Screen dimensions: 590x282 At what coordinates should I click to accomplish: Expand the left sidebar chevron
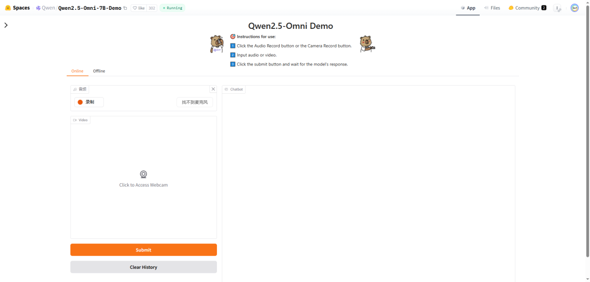(x=5, y=25)
